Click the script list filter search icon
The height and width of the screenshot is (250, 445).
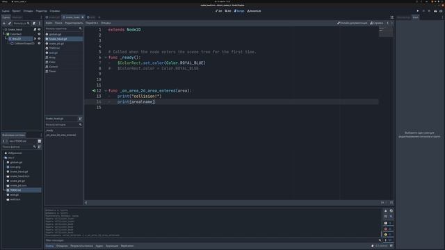(x=81, y=28)
